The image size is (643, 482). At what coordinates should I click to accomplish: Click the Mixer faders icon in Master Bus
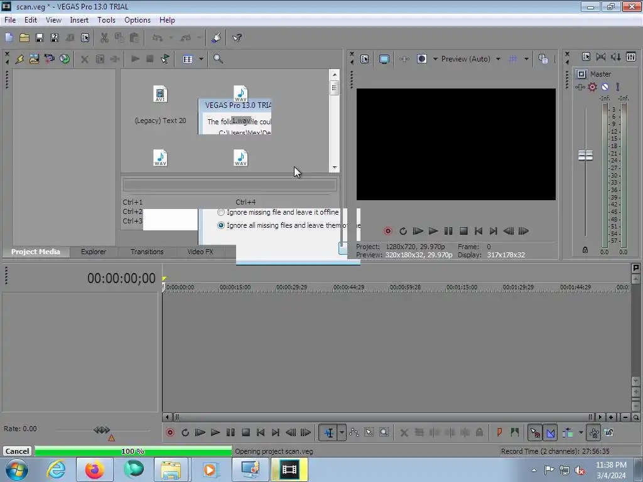pyautogui.click(x=630, y=57)
